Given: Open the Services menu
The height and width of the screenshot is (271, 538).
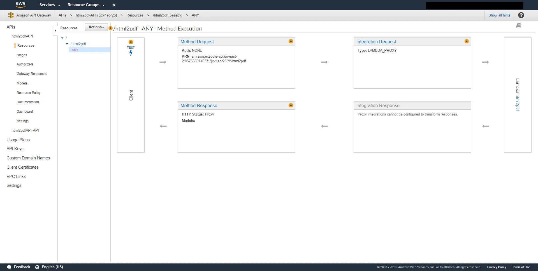Looking at the screenshot, I should click(x=50, y=5).
